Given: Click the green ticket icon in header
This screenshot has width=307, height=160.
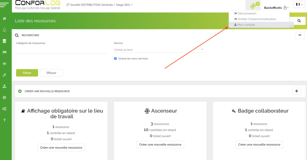Looking at the screenshot, I should (253, 6).
